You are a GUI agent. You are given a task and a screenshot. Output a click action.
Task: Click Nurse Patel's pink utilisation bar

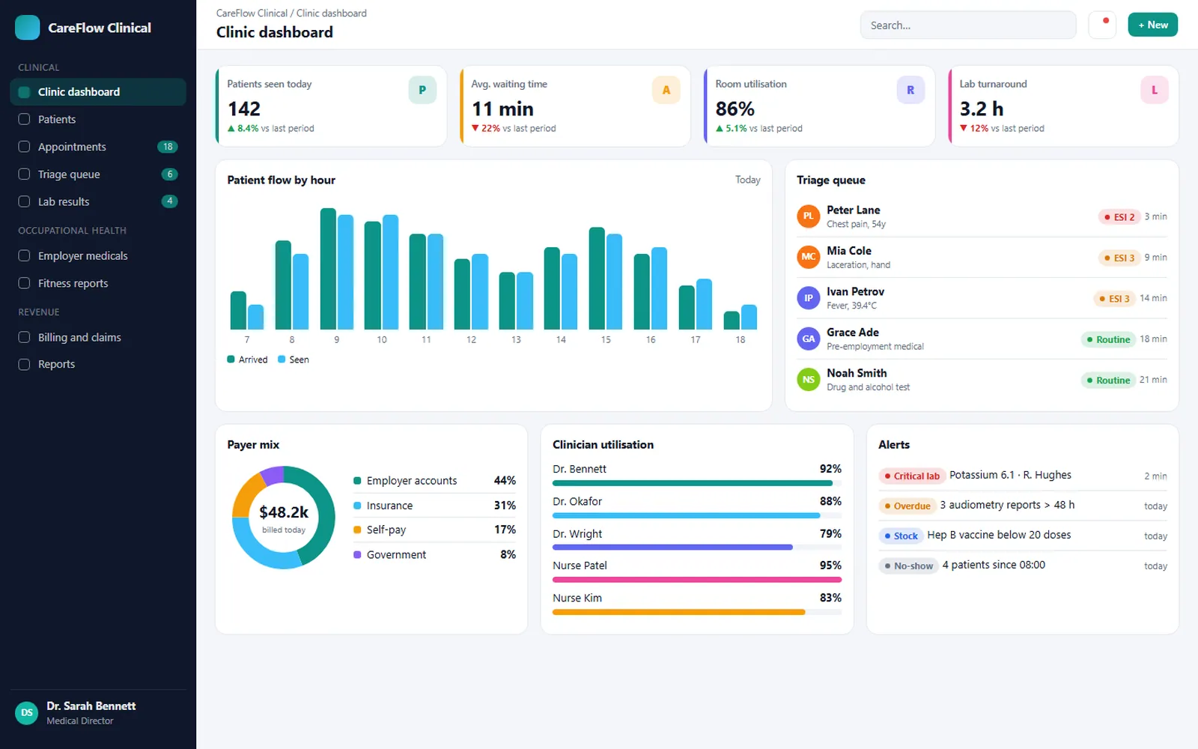[x=696, y=580]
